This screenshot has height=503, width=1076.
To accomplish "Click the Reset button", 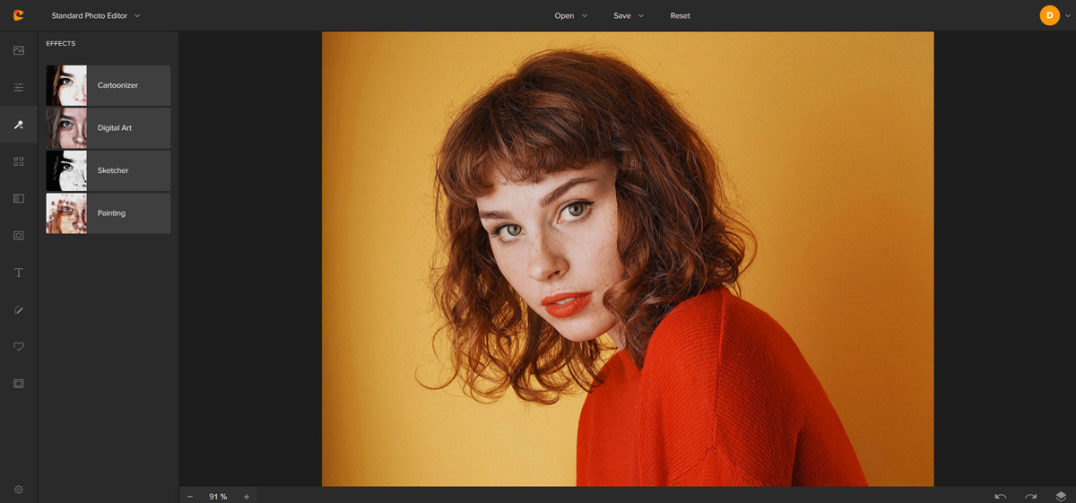I will pyautogui.click(x=680, y=15).
